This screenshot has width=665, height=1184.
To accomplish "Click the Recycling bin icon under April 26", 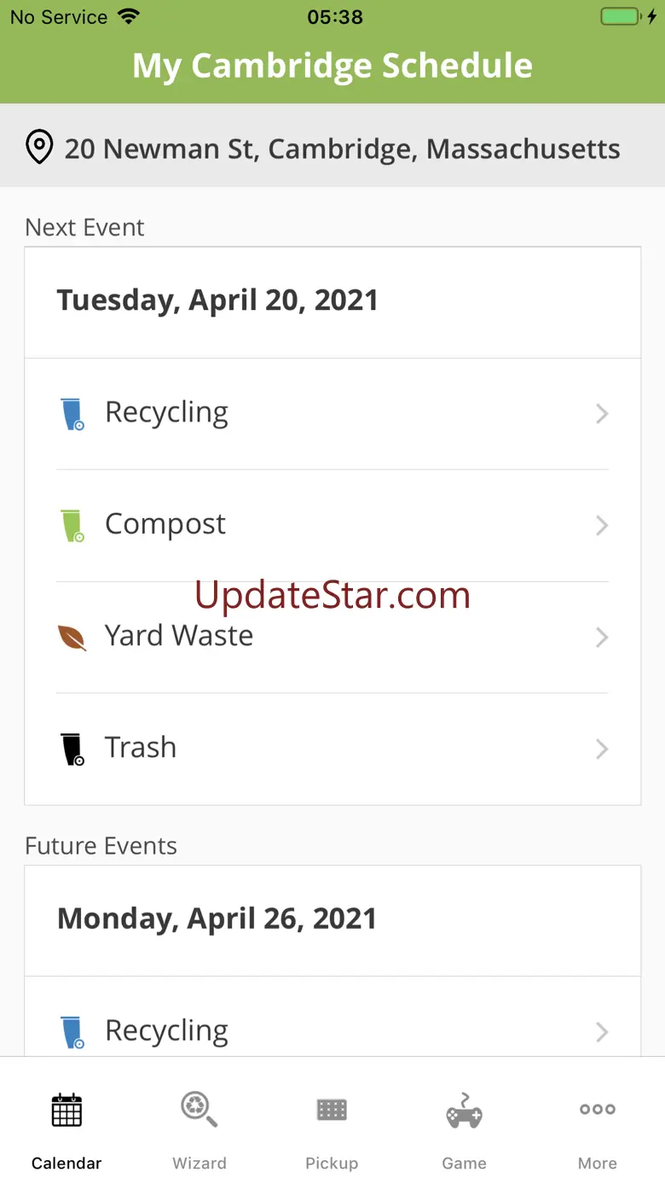I will 73,1032.
